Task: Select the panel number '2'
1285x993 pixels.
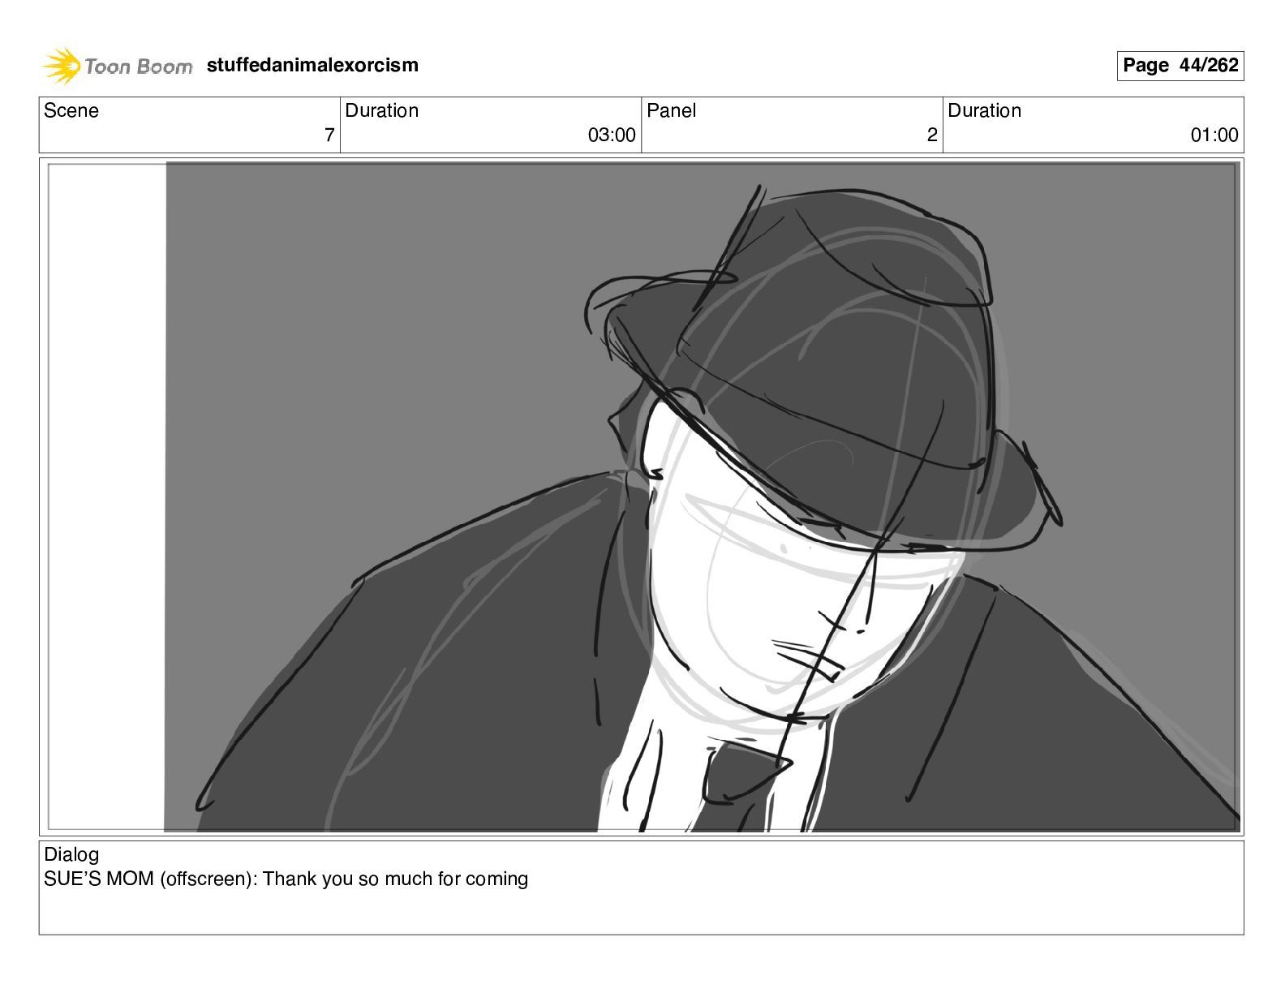Action: [932, 135]
